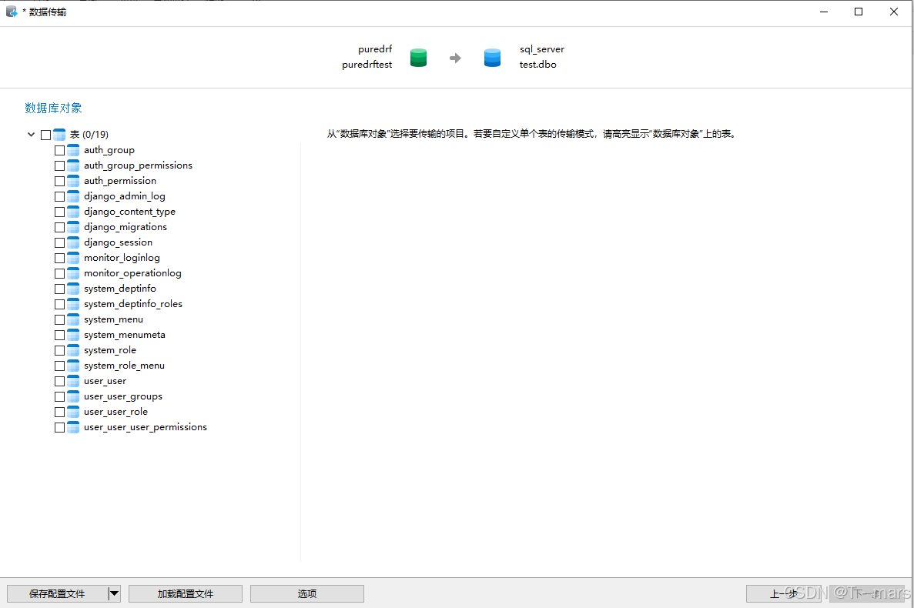Image resolution: width=914 pixels, height=608 pixels.
Task: Click the table group icon beside 表 (0/19)
Action: (59, 135)
